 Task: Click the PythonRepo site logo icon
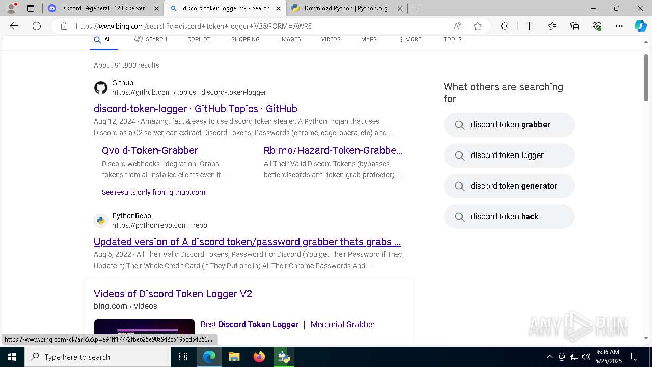coord(101,221)
